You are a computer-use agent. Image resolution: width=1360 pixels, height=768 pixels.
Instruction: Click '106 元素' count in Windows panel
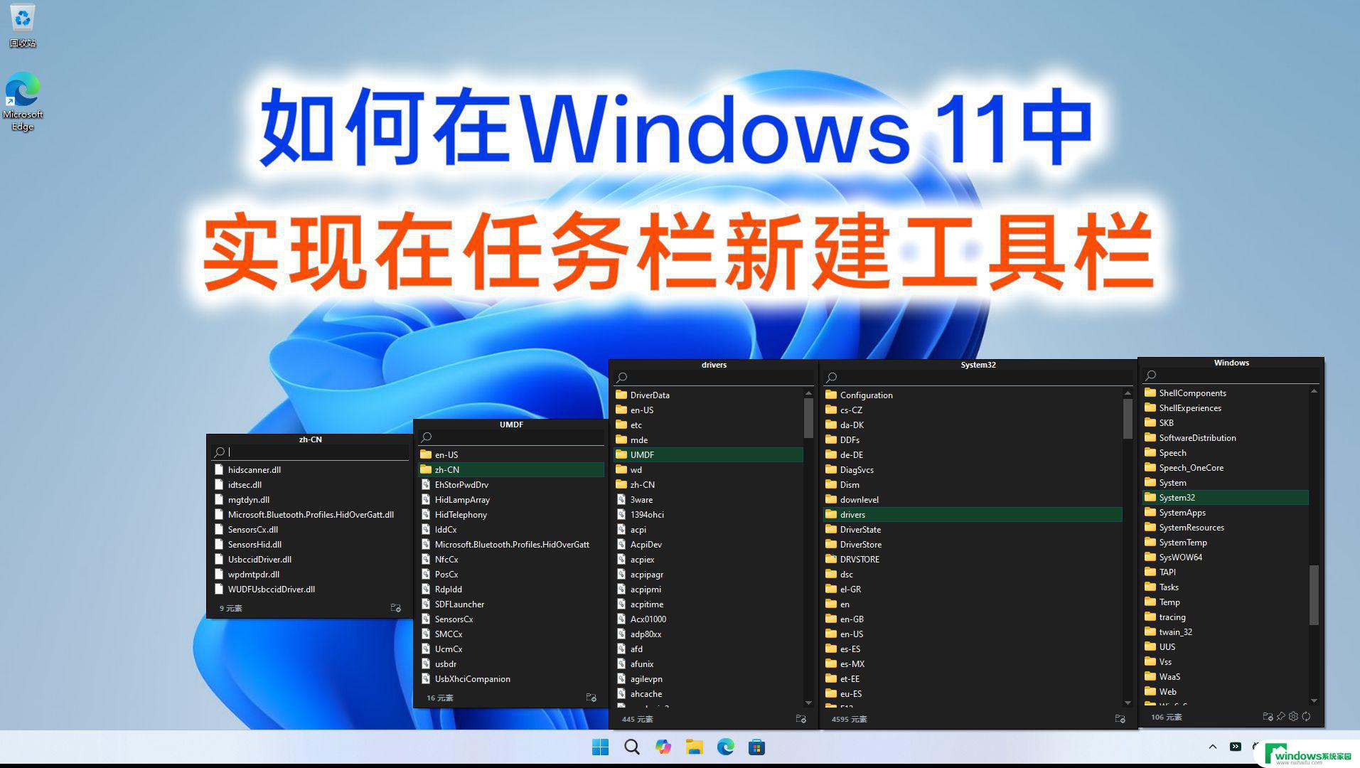pyautogui.click(x=1166, y=718)
